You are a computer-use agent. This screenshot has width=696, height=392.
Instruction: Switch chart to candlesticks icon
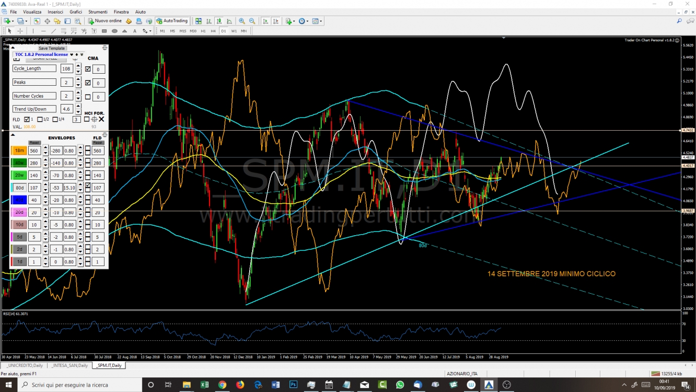click(219, 21)
